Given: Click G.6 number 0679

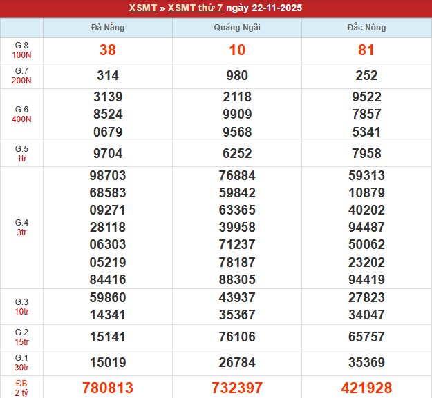Looking at the screenshot, I should pyautogui.click(x=108, y=132).
